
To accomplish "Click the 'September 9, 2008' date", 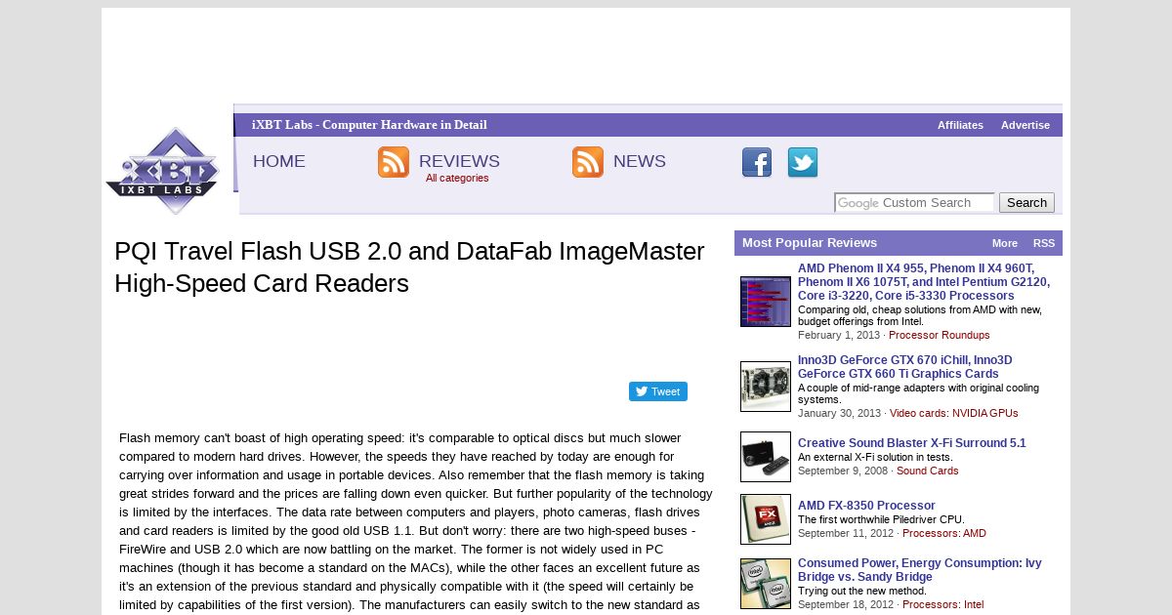I will tap(843, 471).
